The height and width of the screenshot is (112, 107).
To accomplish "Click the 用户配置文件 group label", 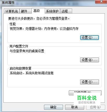I will [x=19, y=46].
